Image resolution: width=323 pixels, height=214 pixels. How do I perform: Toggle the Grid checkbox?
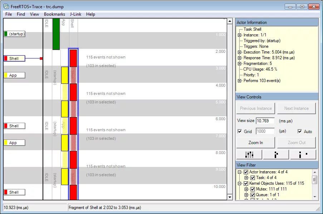[x=240, y=132]
